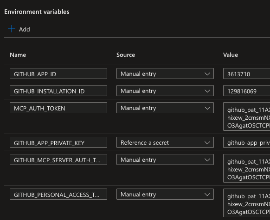Open Source dropdown for MCP_AUTH_TOKEN
Image resolution: width=270 pixels, height=220 pixels.
(x=165, y=108)
